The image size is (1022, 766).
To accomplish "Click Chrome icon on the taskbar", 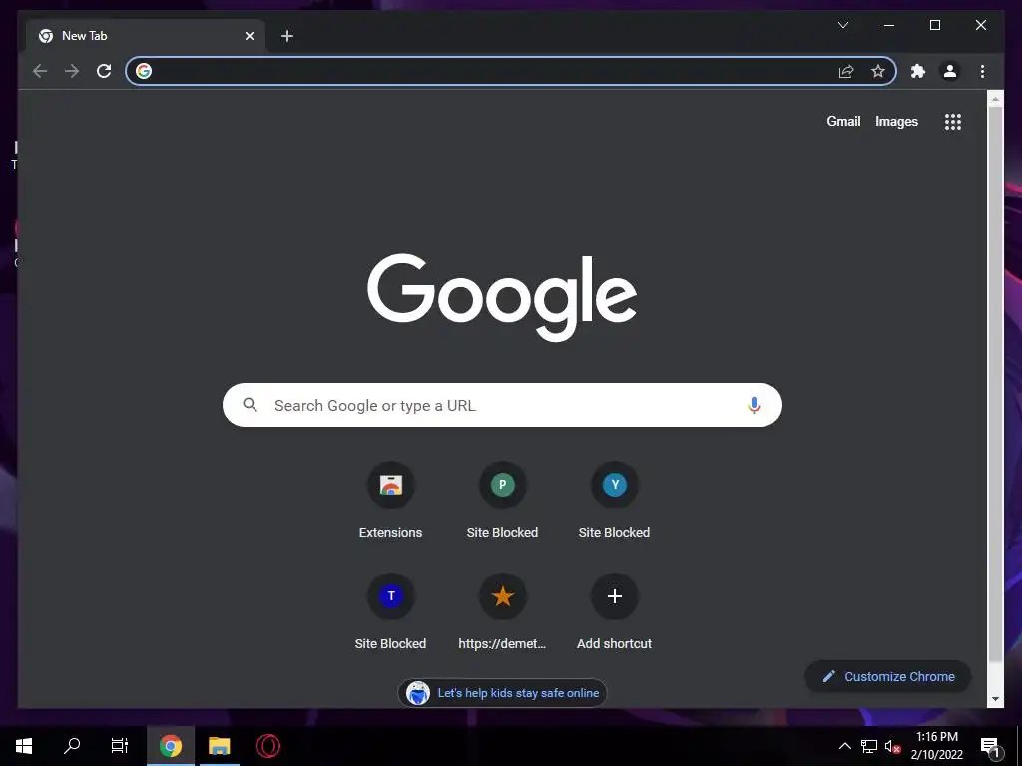I will click(171, 746).
